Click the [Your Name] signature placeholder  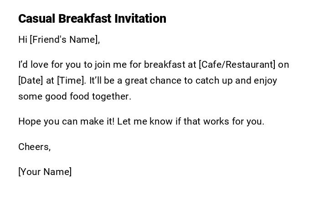(x=45, y=172)
